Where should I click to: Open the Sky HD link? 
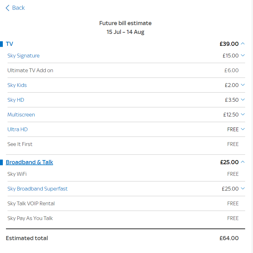coord(16,100)
